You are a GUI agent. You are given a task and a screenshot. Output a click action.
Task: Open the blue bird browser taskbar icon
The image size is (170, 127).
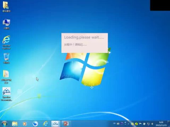(35, 124)
